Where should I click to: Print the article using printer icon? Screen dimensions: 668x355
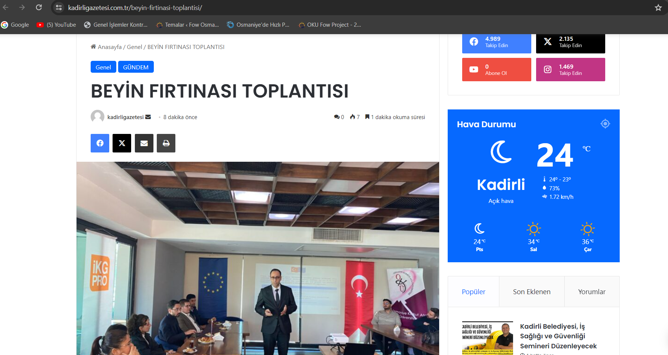166,143
